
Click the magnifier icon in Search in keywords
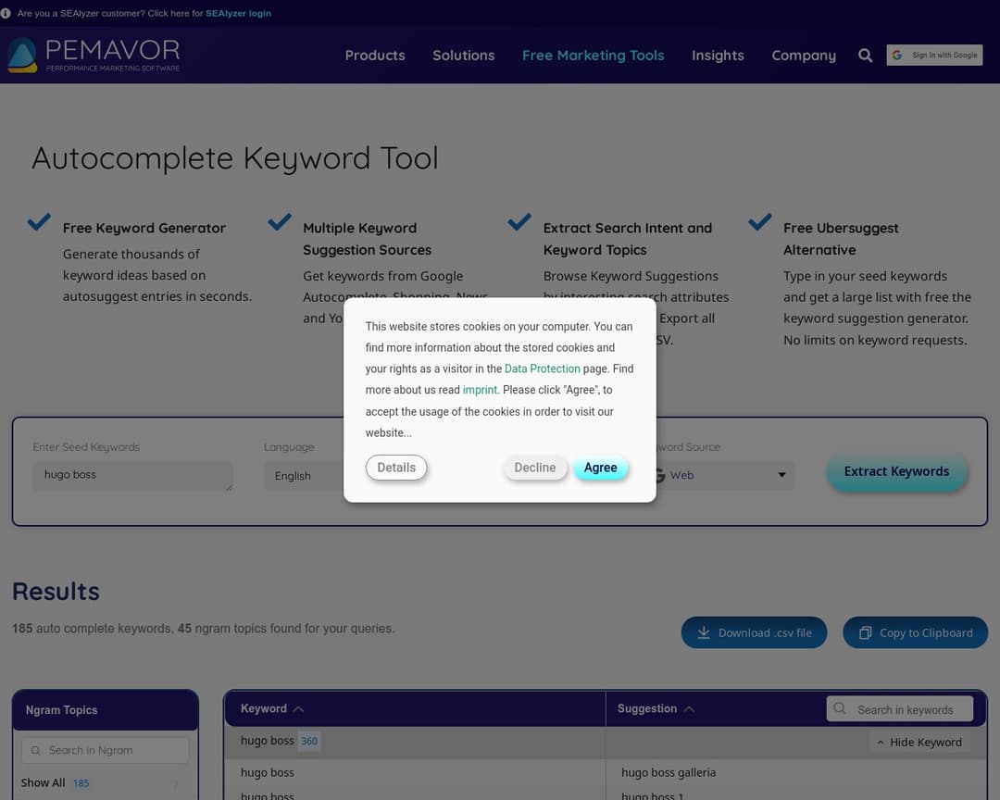840,708
